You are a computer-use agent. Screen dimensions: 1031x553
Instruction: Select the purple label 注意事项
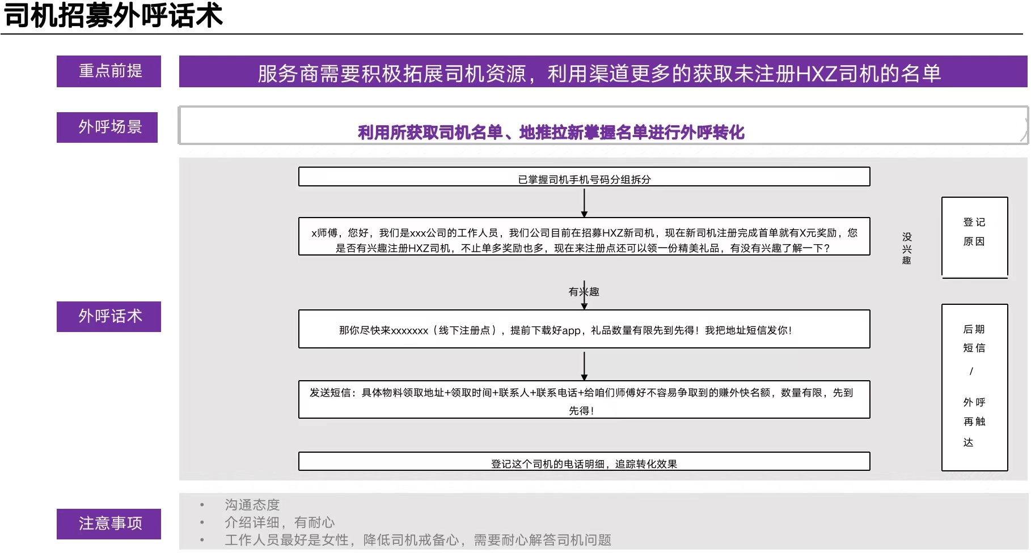[109, 524]
